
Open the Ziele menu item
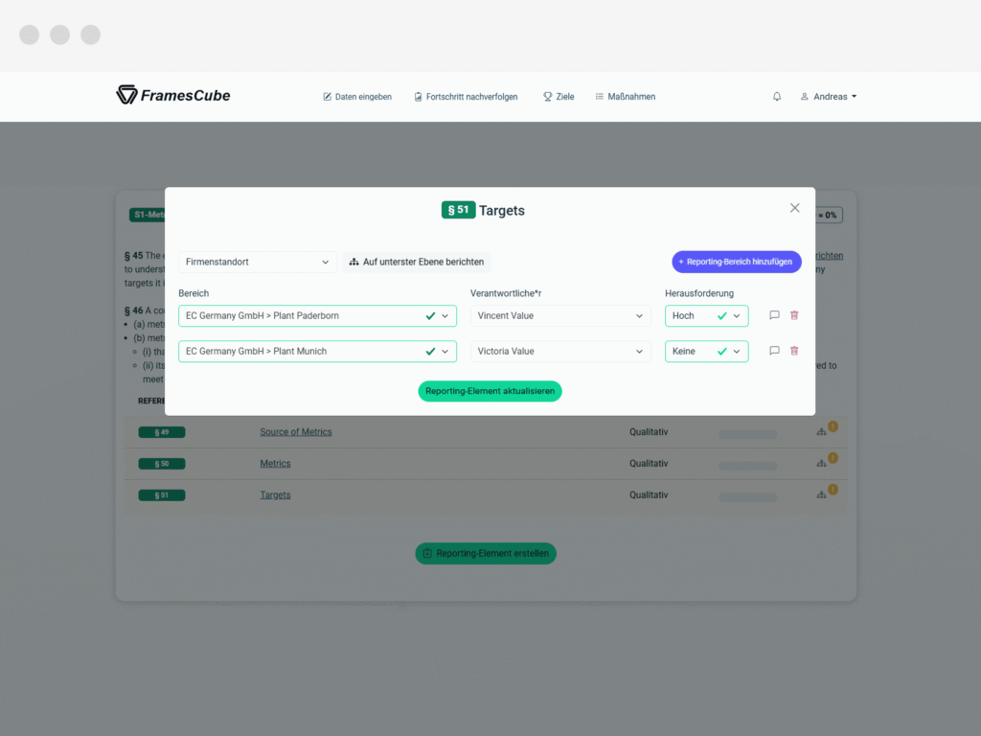point(559,97)
